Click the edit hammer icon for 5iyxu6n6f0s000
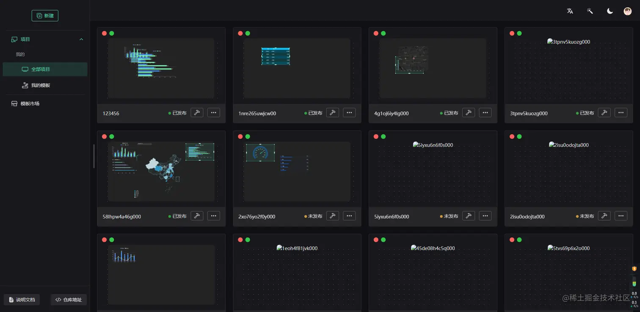The image size is (640, 312). [x=469, y=216]
